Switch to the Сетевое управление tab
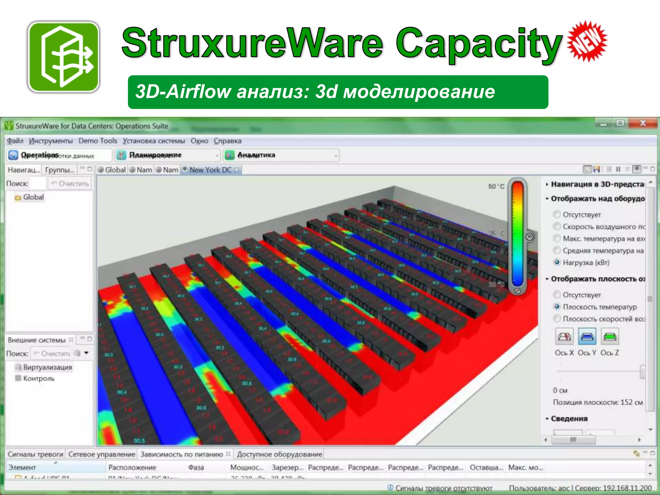 coord(102,454)
